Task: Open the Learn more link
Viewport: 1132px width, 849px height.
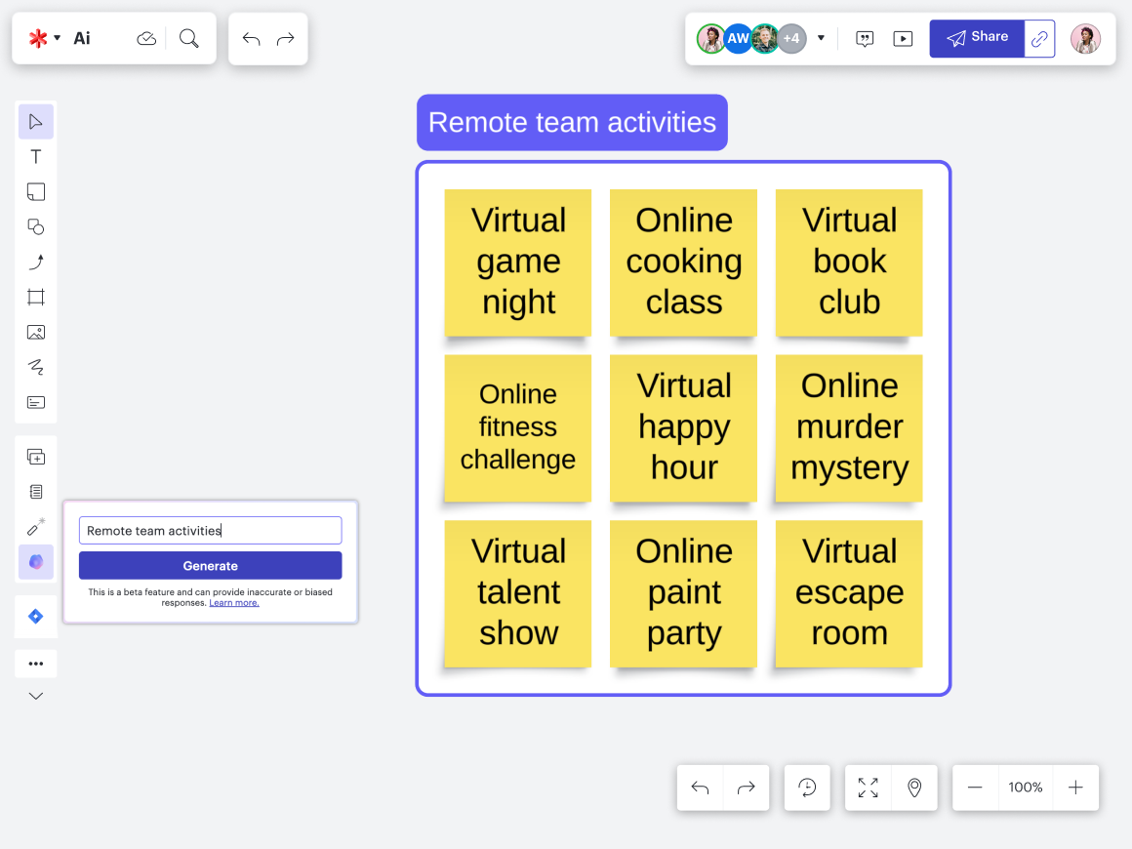Action: (234, 603)
